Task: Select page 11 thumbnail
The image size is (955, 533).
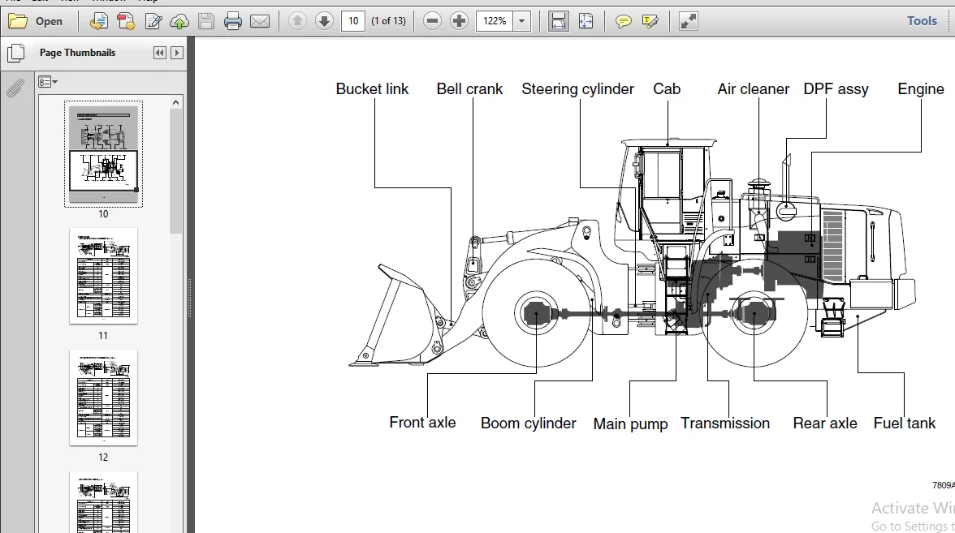Action: pyautogui.click(x=104, y=276)
